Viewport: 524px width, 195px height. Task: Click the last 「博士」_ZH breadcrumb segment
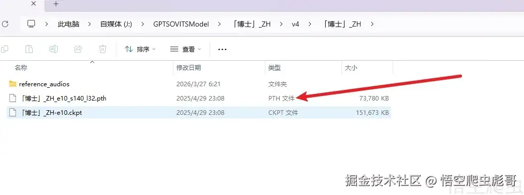[342, 24]
